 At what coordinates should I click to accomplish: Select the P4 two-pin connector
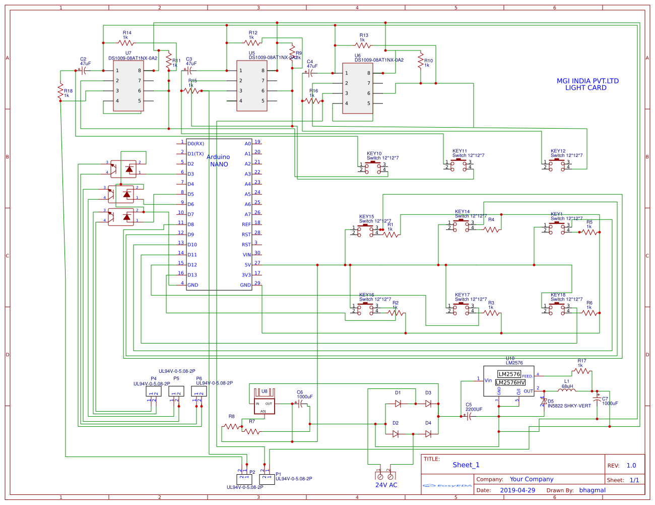pos(154,391)
